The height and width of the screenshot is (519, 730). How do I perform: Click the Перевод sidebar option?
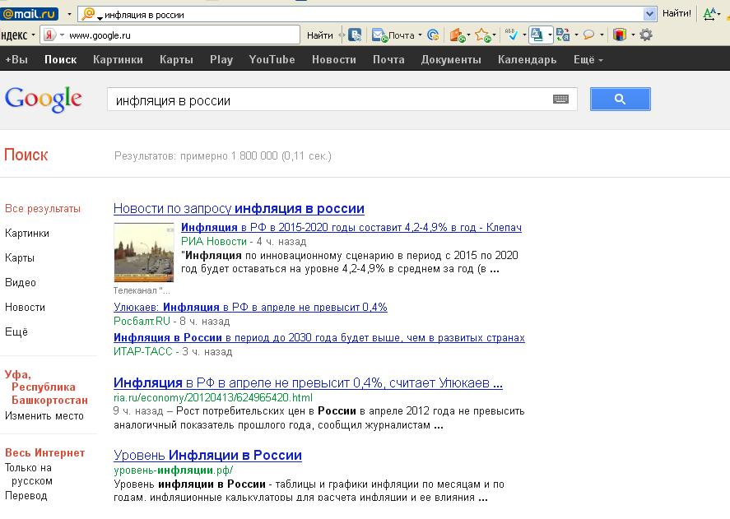coord(26,496)
